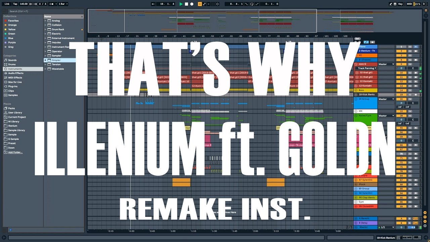Arm the Arrangement Record button

click(192, 4)
